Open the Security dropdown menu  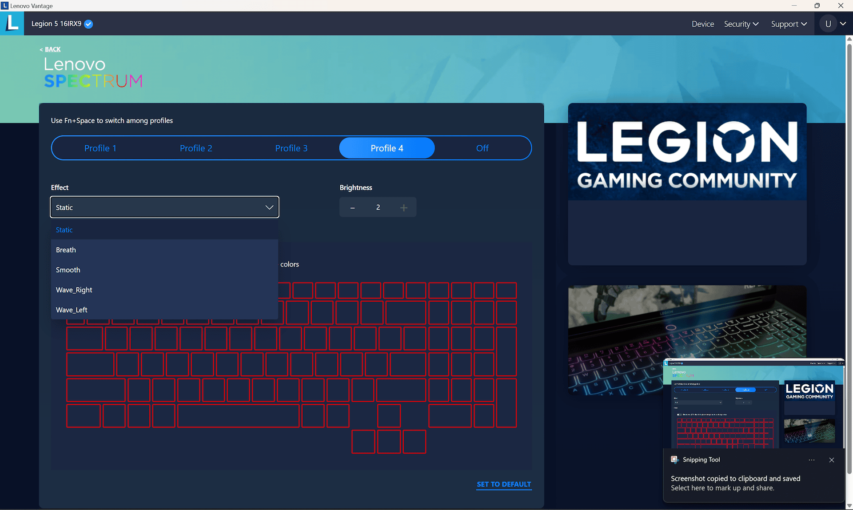pyautogui.click(x=741, y=24)
